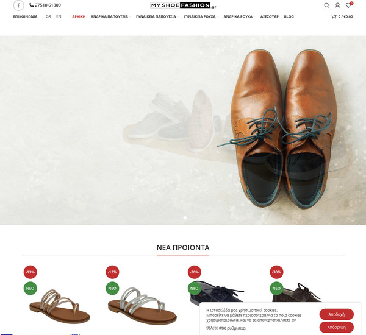366x335 pixels.
Task: Reject cookies with Απόρριψη button
Action: pyautogui.click(x=336, y=327)
